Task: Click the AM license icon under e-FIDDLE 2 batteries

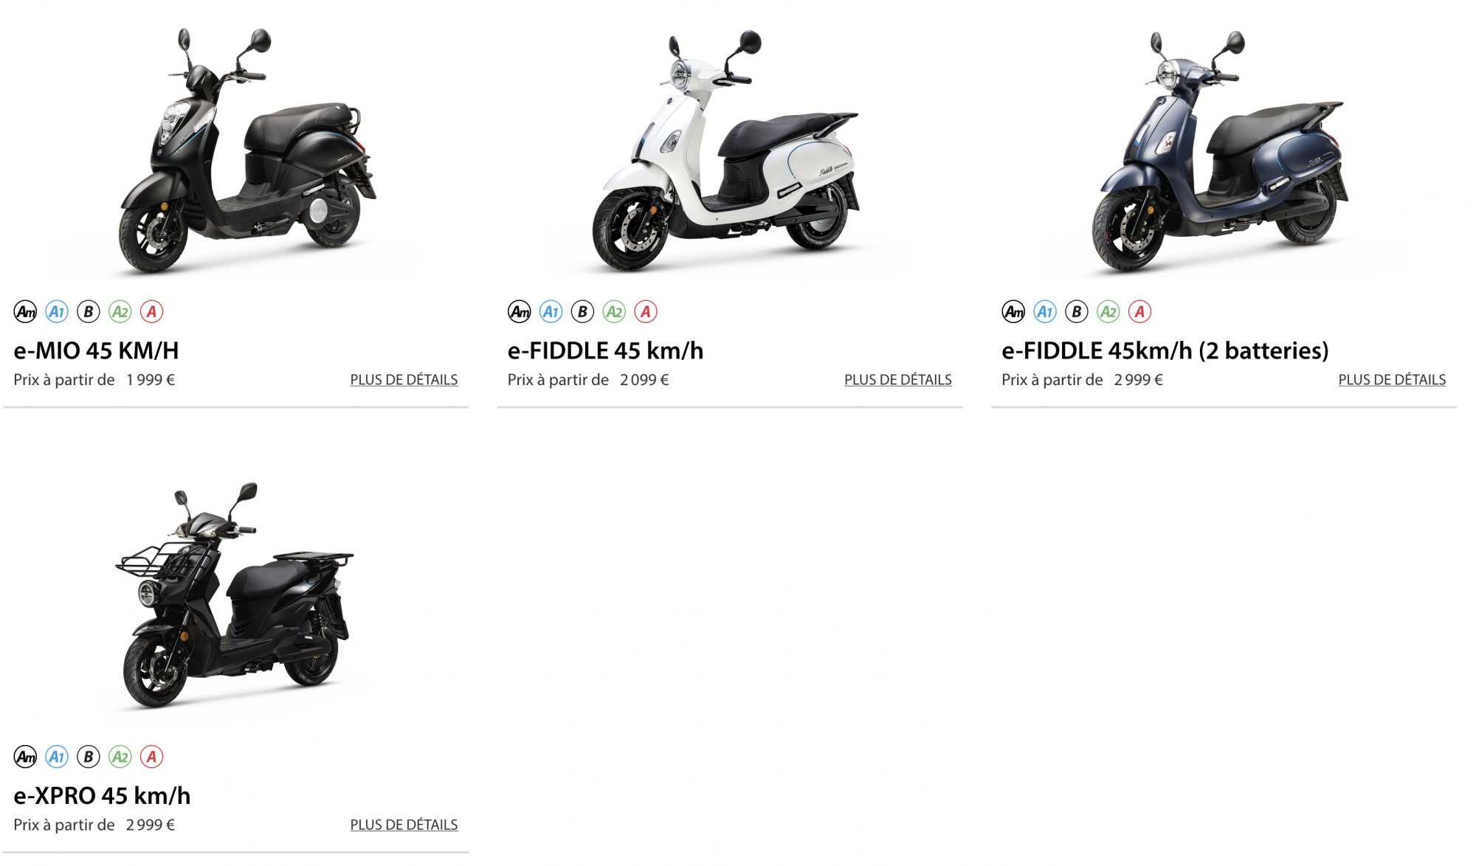Action: [1013, 312]
